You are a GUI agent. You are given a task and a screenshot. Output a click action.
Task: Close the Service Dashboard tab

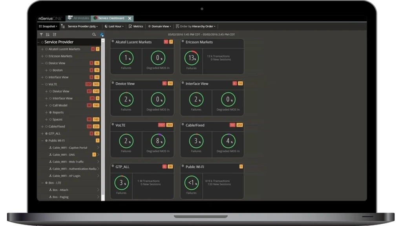click(x=130, y=18)
